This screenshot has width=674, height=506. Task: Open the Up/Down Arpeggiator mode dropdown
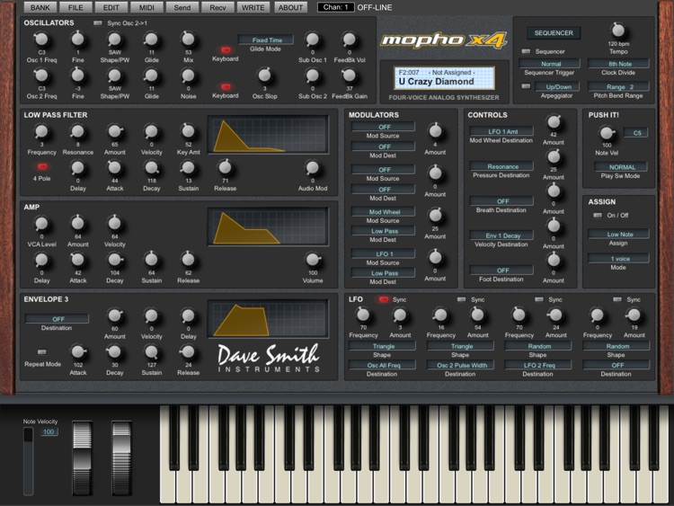click(557, 87)
